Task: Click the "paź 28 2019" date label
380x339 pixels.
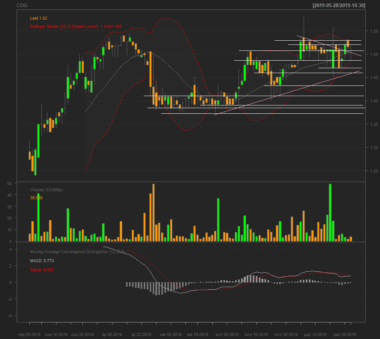Action: coord(345,334)
